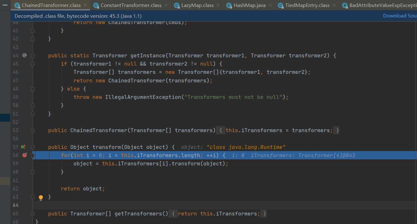Screen dimensions: 417x224
Task: Collapse the if block fold on line 45
Action: click(33, 64)
